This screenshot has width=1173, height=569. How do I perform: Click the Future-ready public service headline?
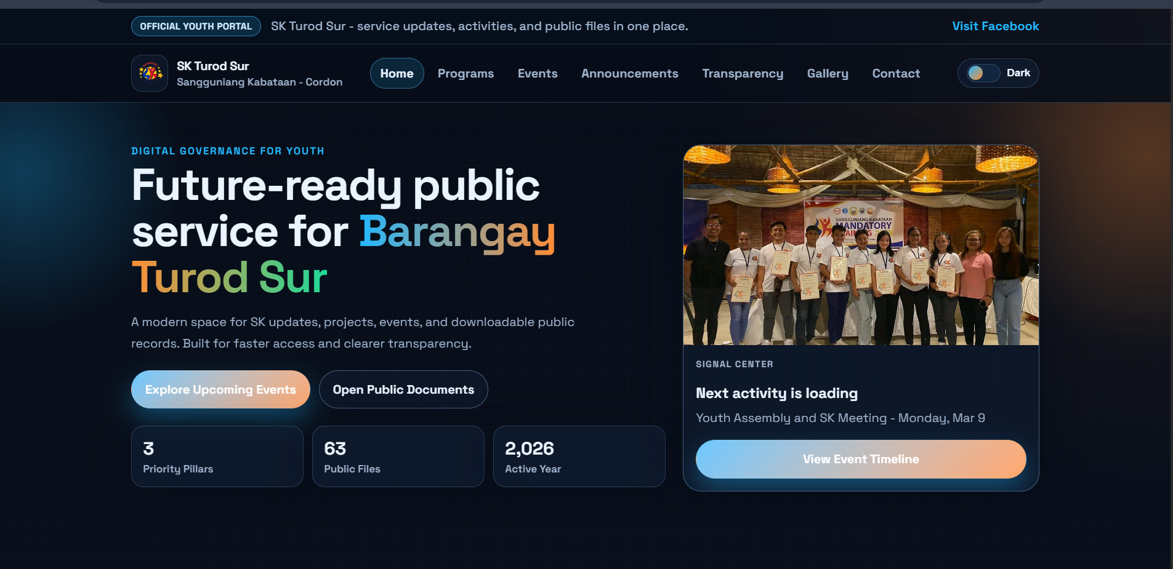[344, 231]
